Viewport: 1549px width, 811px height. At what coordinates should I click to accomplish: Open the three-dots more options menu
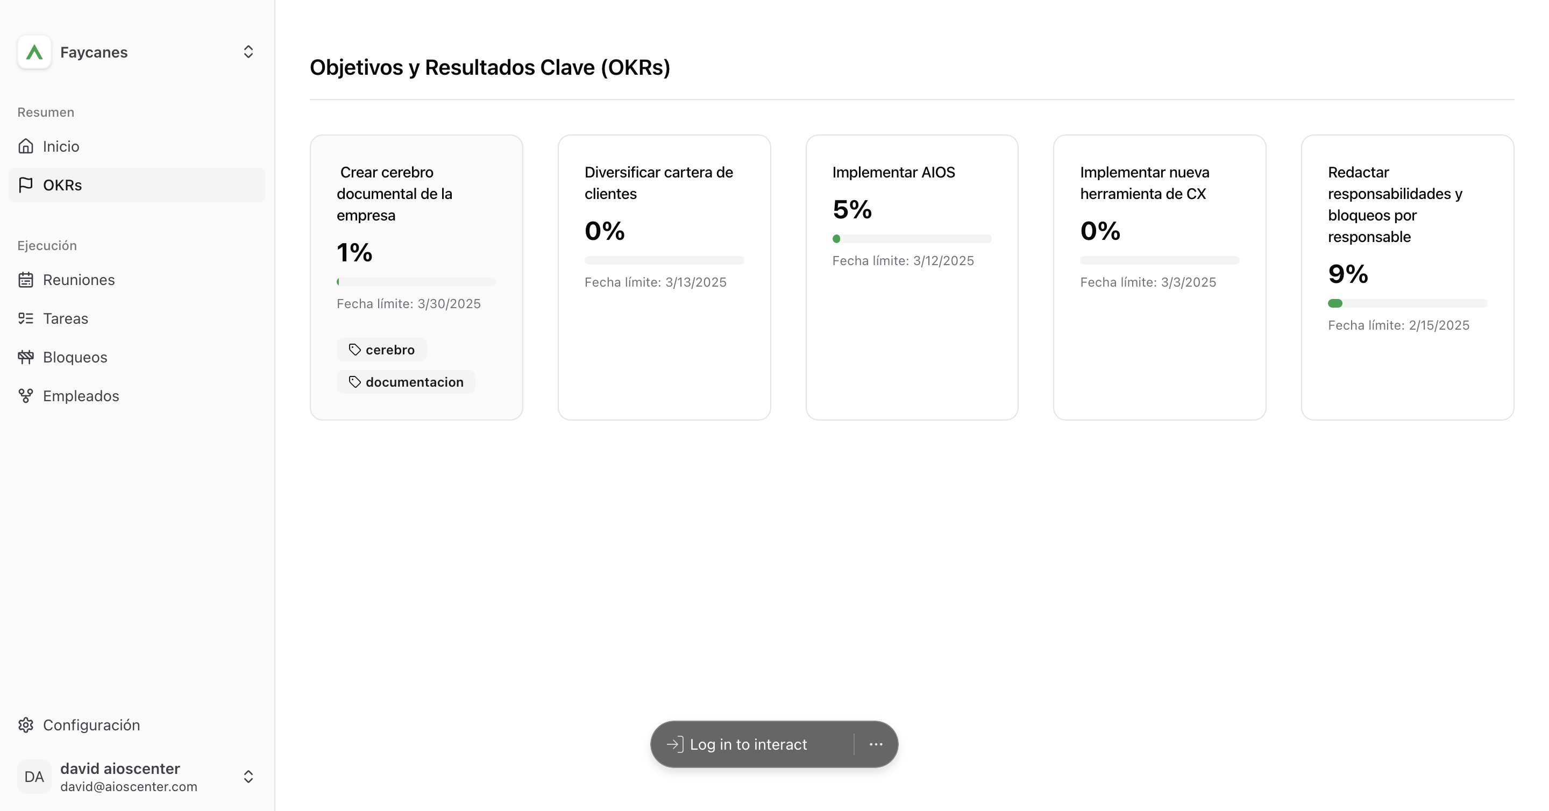(x=876, y=744)
